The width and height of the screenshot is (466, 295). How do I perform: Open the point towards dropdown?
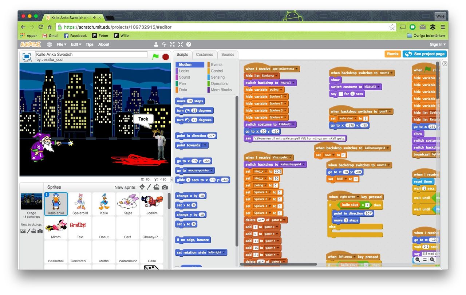[205, 145]
